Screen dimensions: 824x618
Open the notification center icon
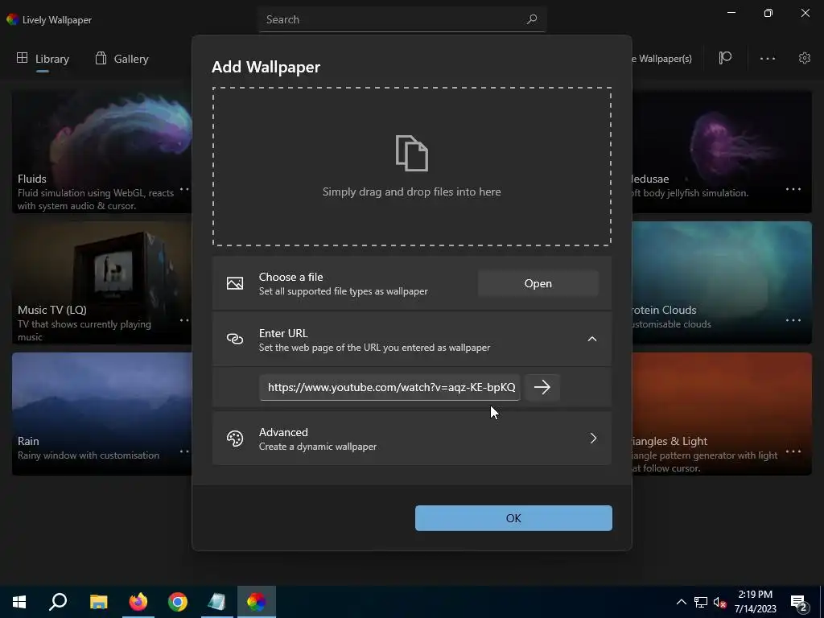coord(799,603)
